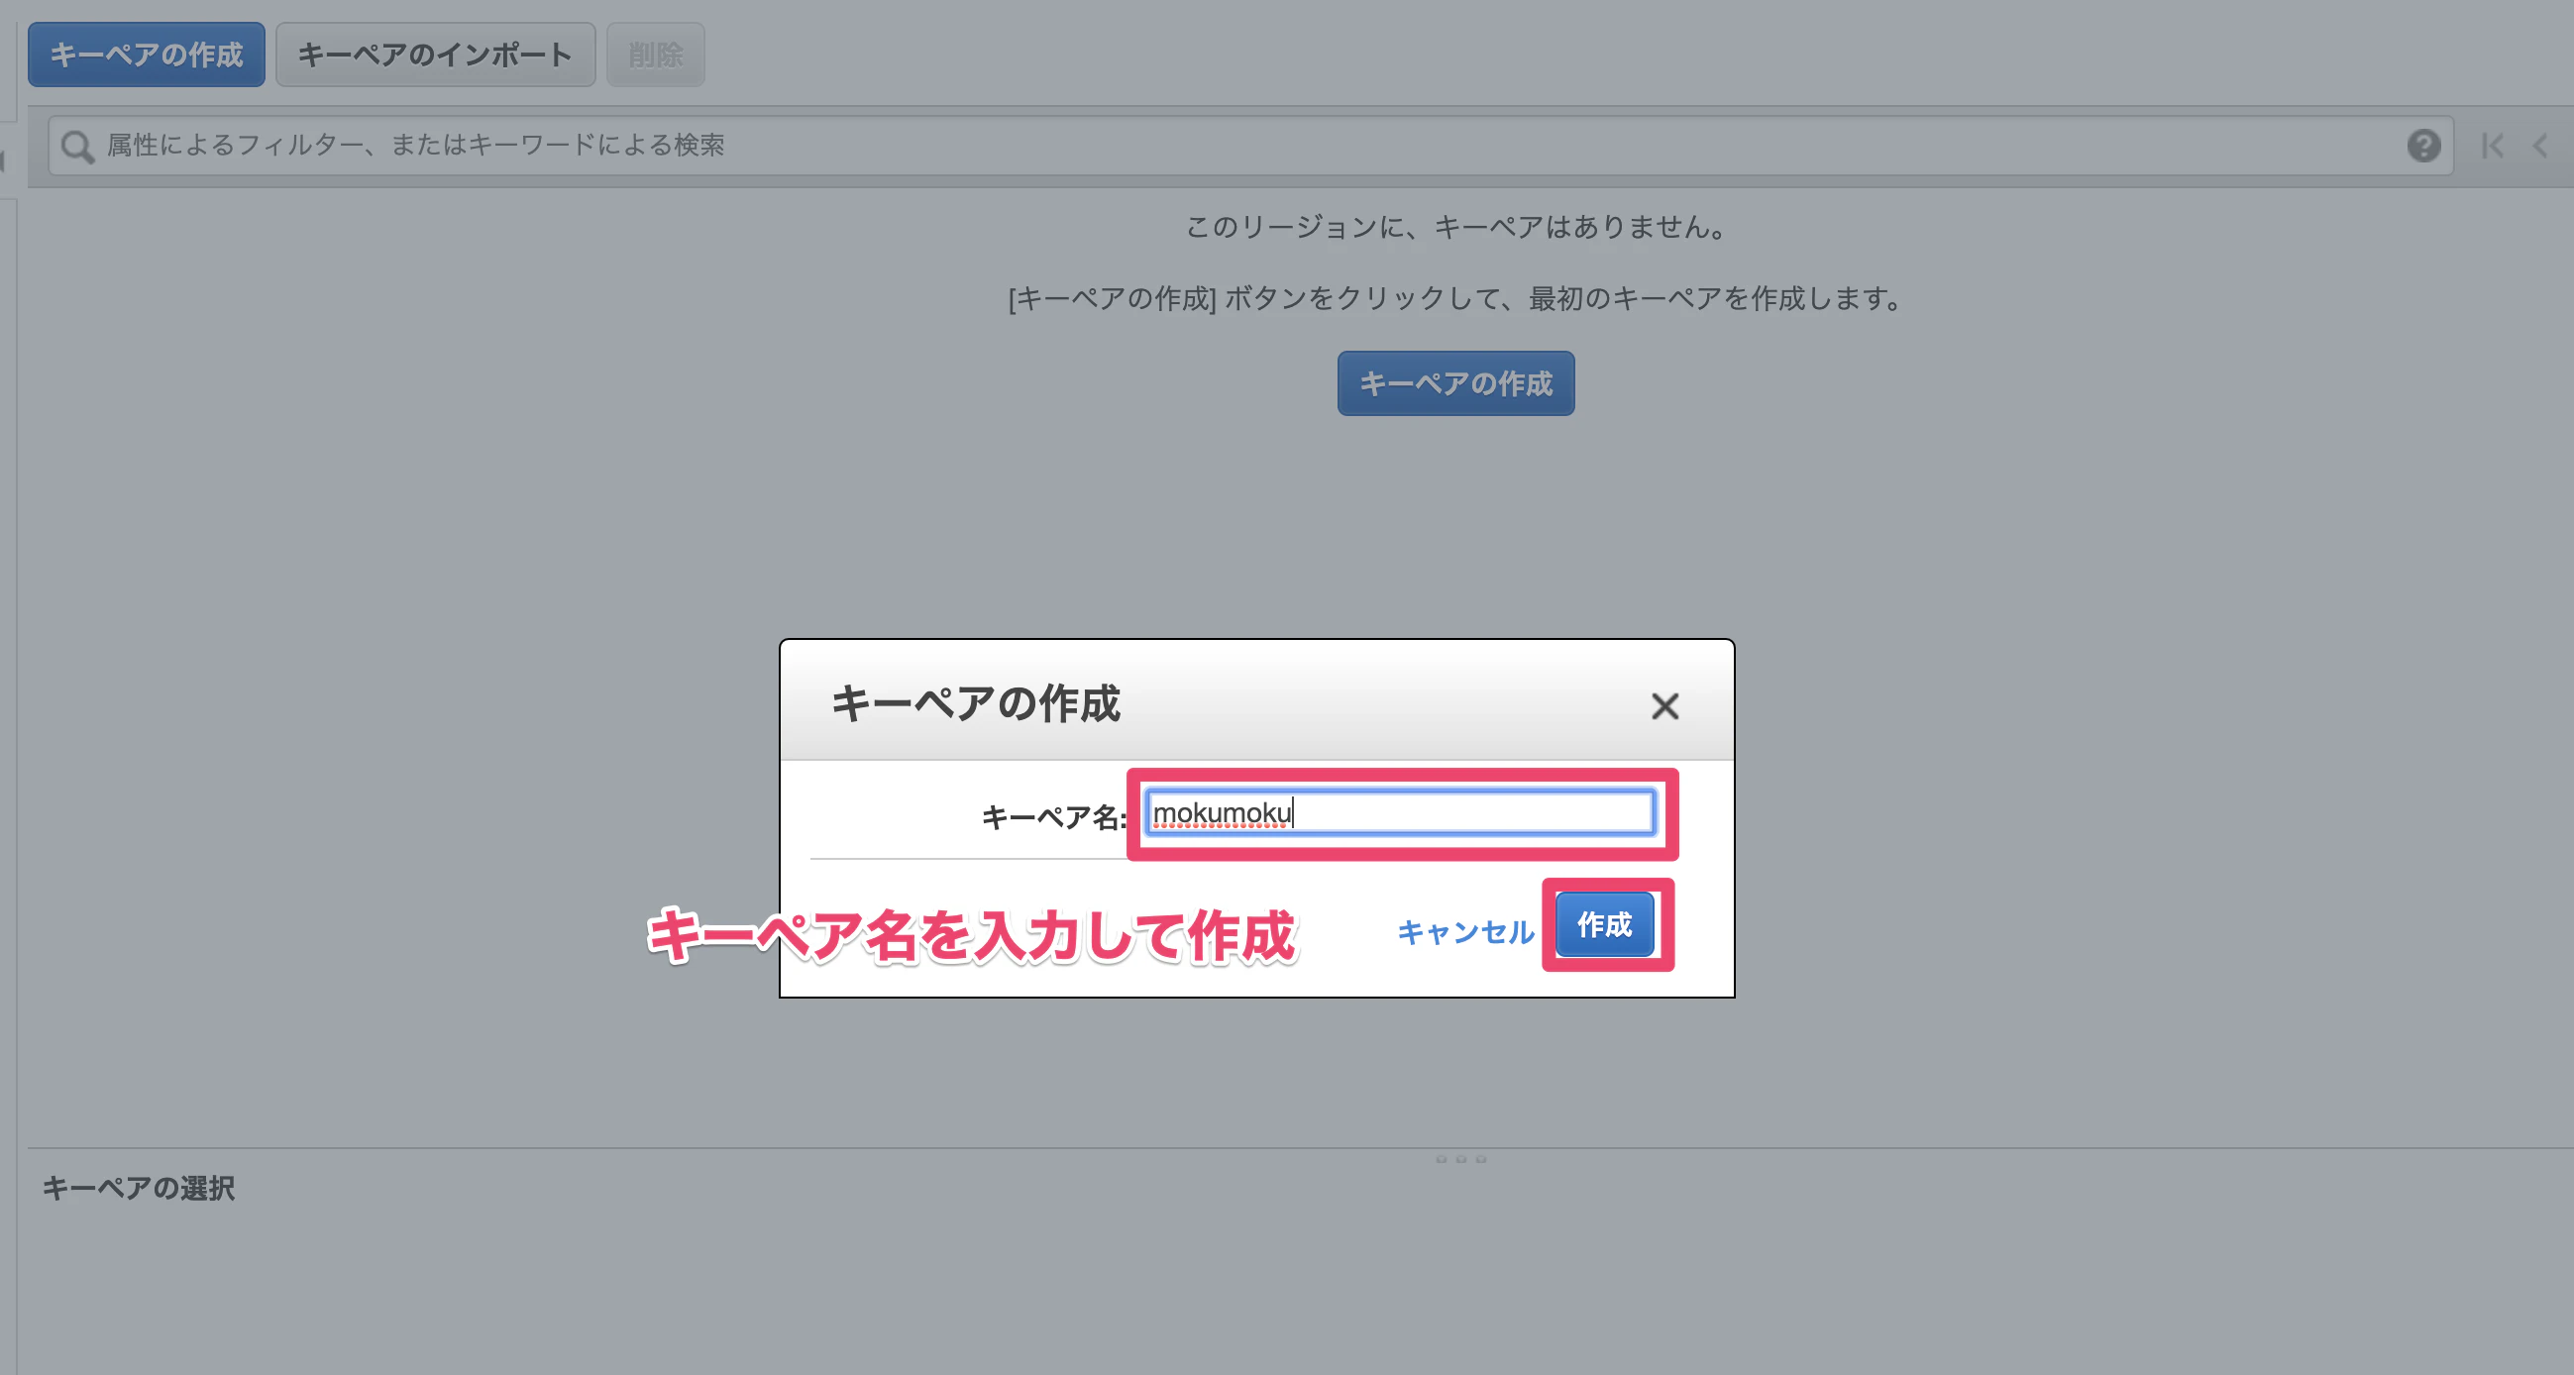
Task: Open the help question mark icon
Action: [x=2423, y=146]
